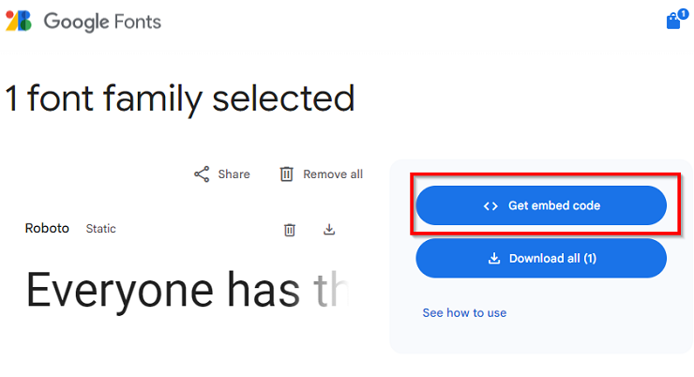Download Roboto using its row download icon
This screenshot has width=694, height=377.
[x=329, y=230]
